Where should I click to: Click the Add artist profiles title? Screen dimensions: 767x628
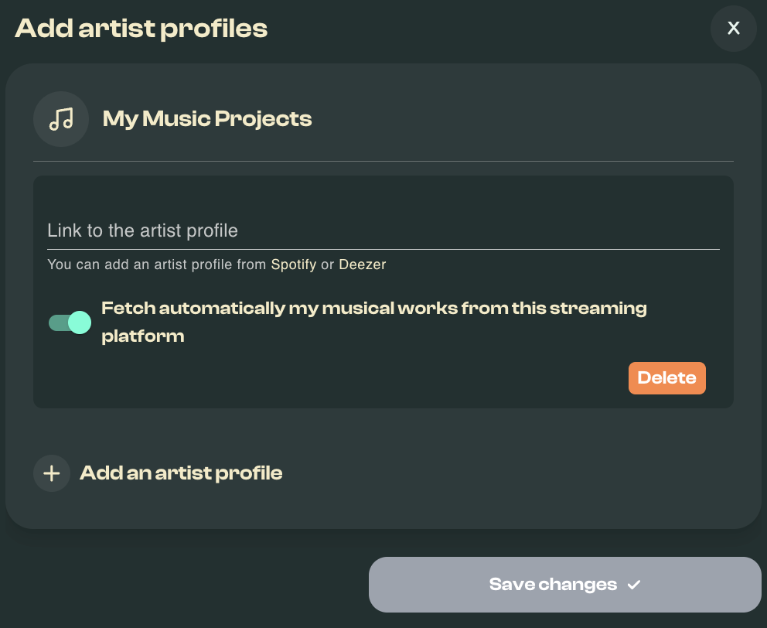(x=141, y=29)
